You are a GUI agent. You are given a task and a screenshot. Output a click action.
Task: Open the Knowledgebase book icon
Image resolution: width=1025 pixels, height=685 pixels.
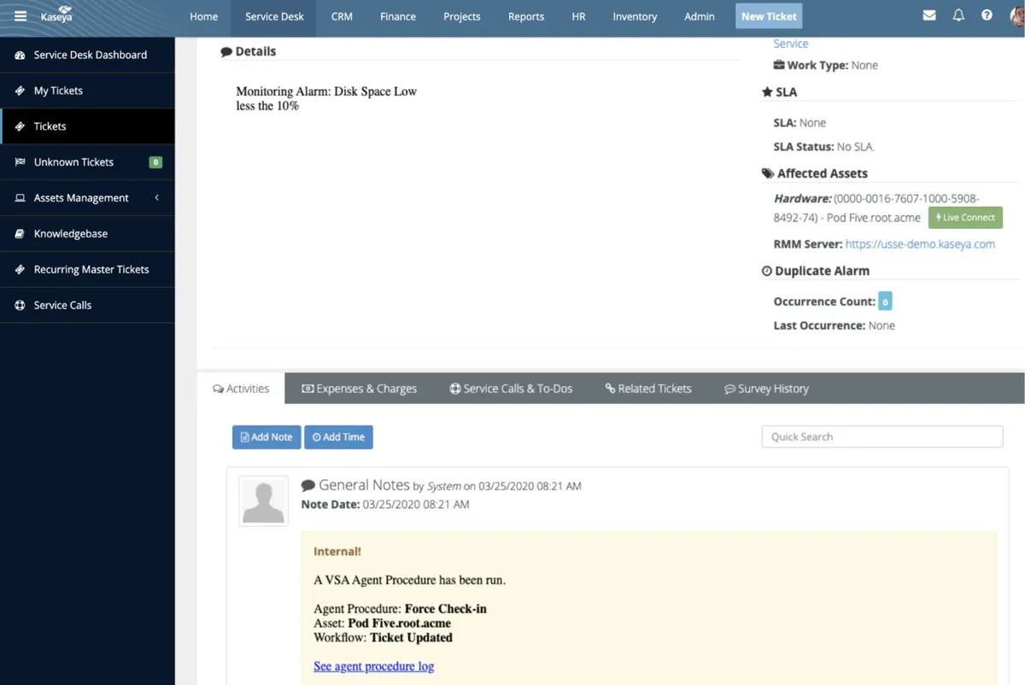[x=19, y=233]
